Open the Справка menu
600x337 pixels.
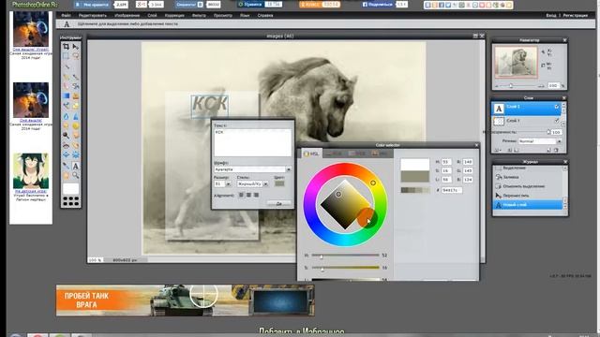[x=265, y=16]
